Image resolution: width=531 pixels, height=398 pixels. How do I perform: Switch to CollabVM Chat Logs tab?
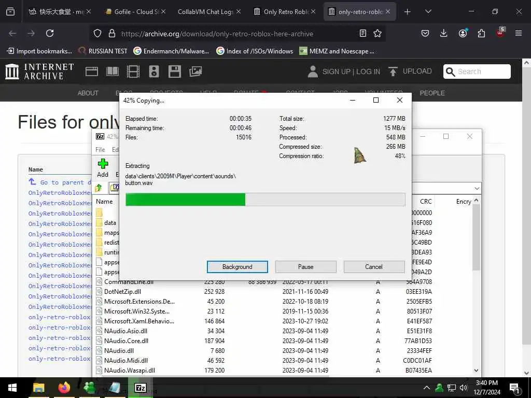(x=208, y=11)
